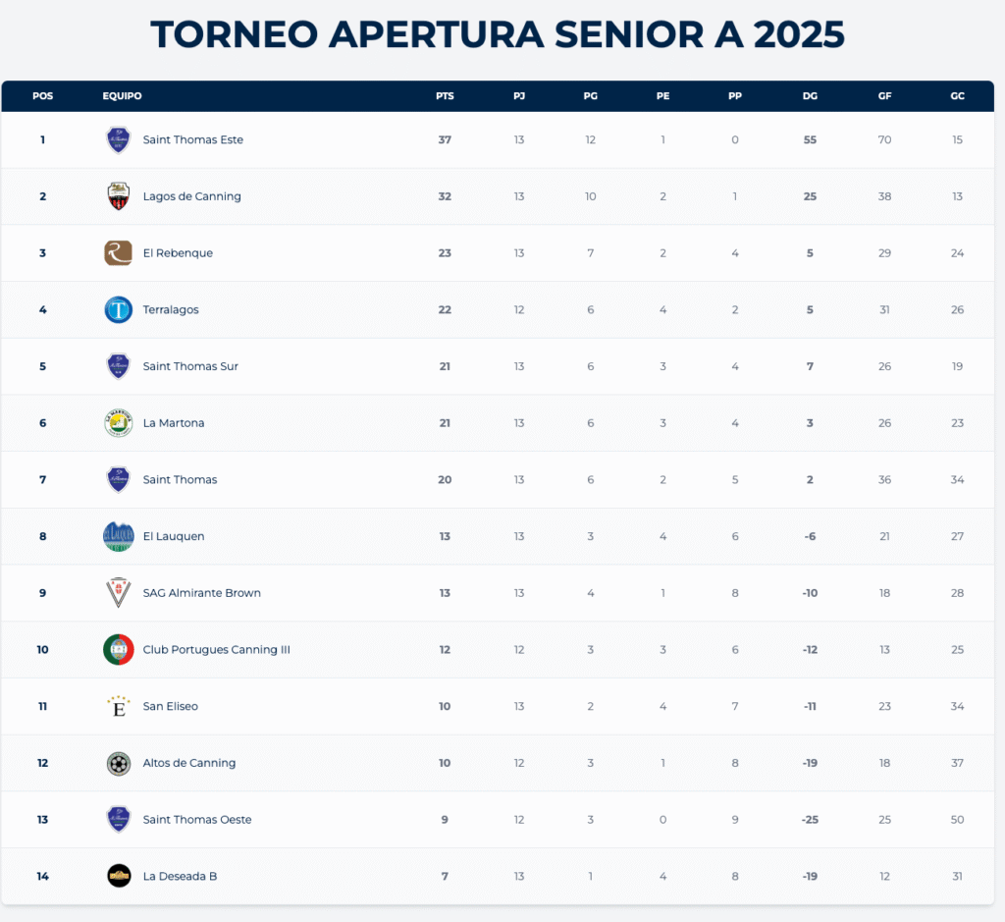Click the El Lauquen team logo
This screenshot has height=922, width=1005.
tap(119, 536)
